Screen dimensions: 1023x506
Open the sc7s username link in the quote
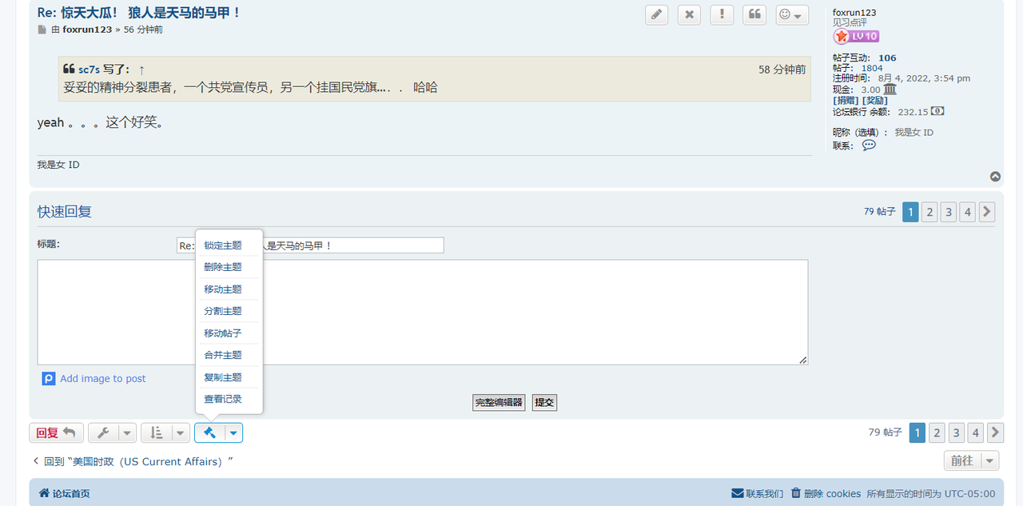click(x=89, y=70)
